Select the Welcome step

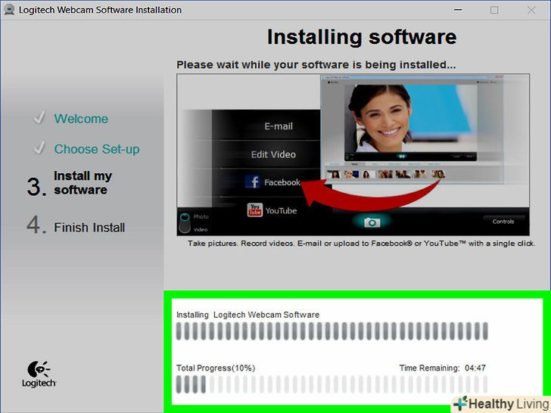pyautogui.click(x=81, y=119)
